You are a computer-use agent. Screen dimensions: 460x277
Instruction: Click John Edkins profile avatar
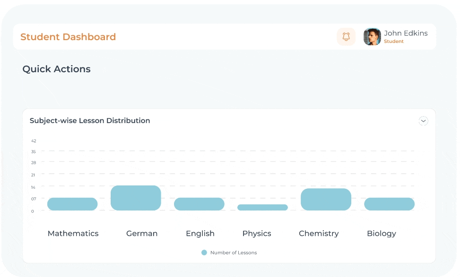[372, 37]
